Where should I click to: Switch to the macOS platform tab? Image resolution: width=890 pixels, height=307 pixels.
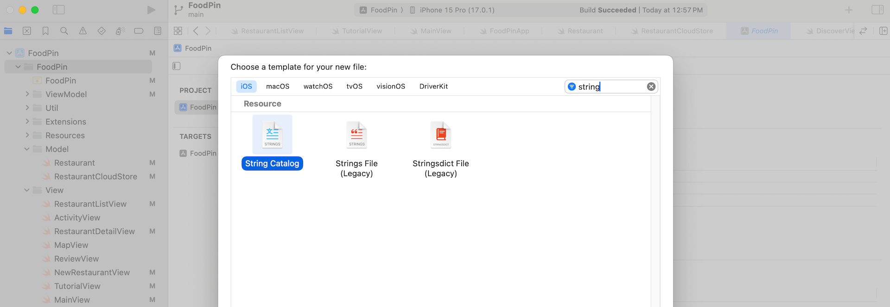277,87
